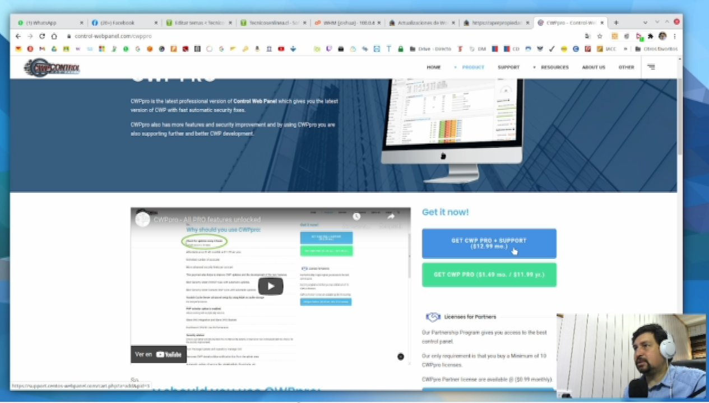Click the Licenses for Partners handshake icon
The height and width of the screenshot is (403, 709).
click(x=433, y=317)
